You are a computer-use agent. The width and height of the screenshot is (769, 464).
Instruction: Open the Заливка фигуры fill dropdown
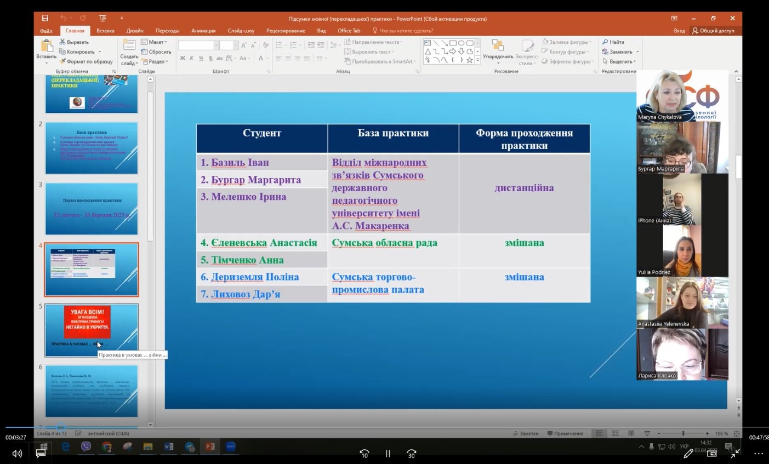[566, 42]
